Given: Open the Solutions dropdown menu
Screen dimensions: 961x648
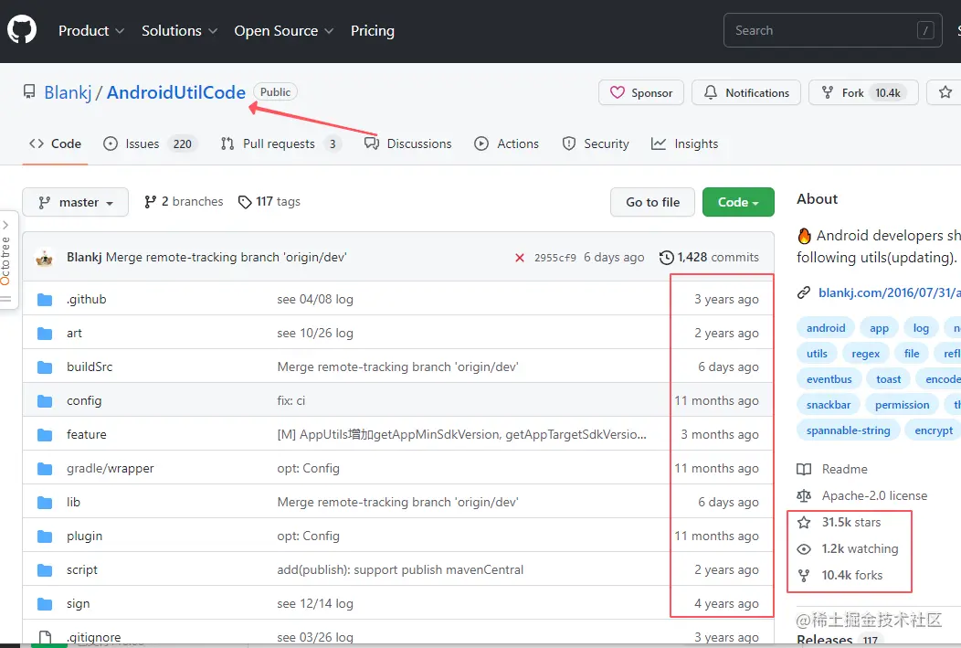Looking at the screenshot, I should point(179,31).
